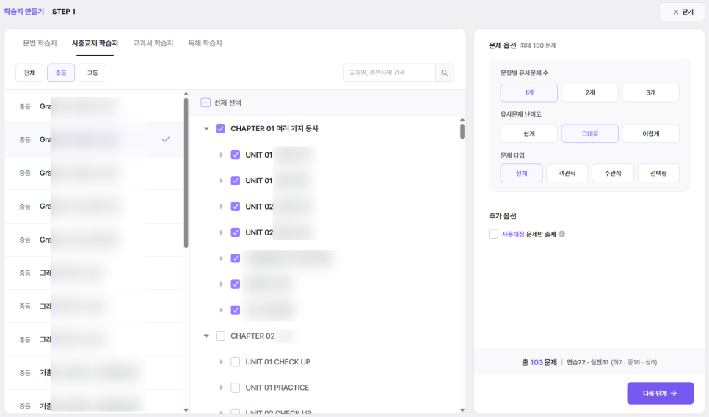Choose 1개 similar problems per item
The width and height of the screenshot is (709, 417).
529,92
